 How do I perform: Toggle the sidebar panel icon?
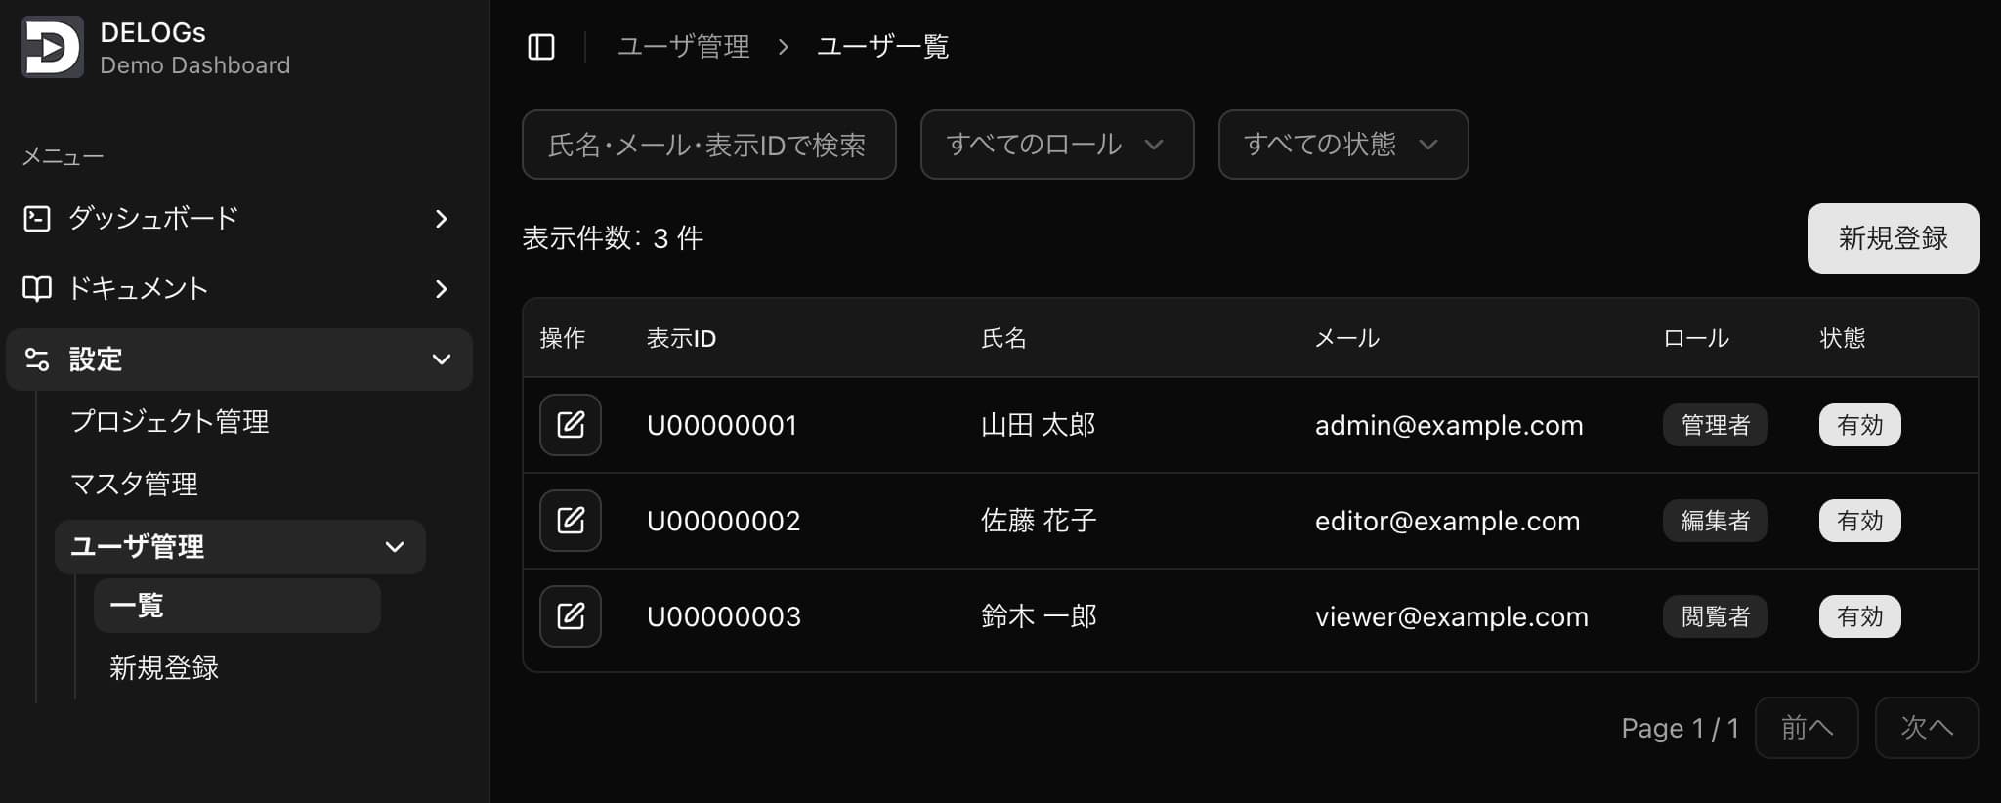[x=541, y=47]
